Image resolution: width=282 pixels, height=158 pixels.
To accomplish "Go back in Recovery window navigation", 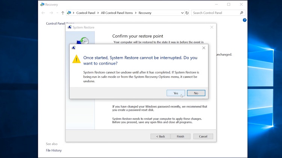I will pos(43,13).
